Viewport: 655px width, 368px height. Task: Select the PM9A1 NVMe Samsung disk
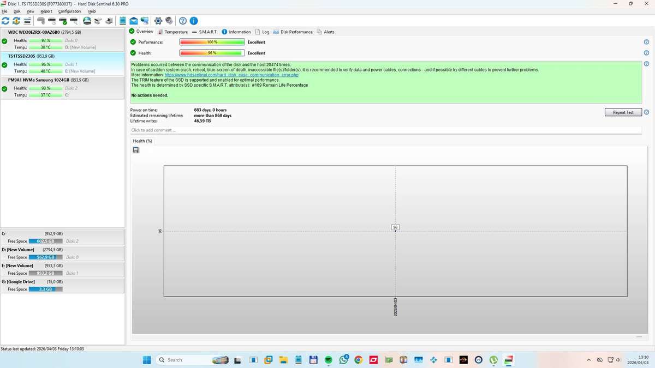click(63, 87)
